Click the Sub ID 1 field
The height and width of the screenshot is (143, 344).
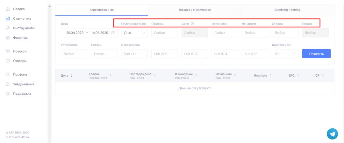point(134,54)
